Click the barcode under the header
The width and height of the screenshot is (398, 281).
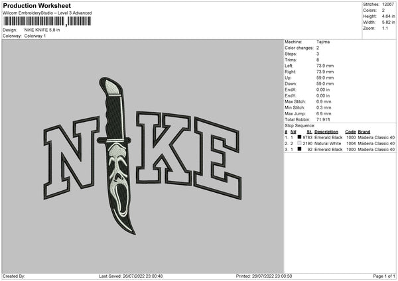(x=48, y=21)
